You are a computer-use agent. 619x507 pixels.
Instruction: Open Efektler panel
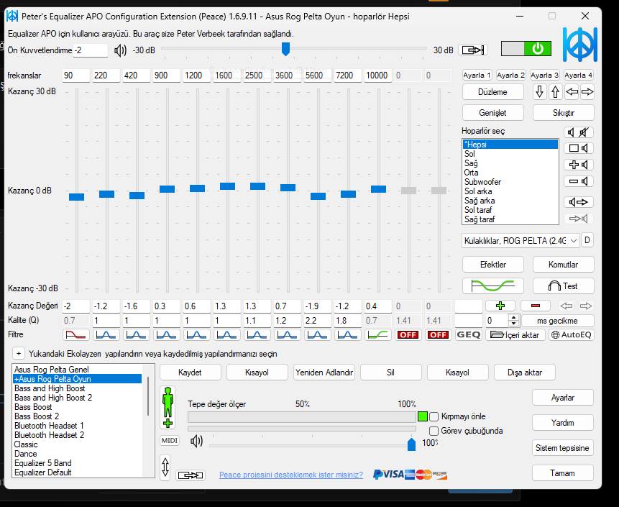pos(492,265)
